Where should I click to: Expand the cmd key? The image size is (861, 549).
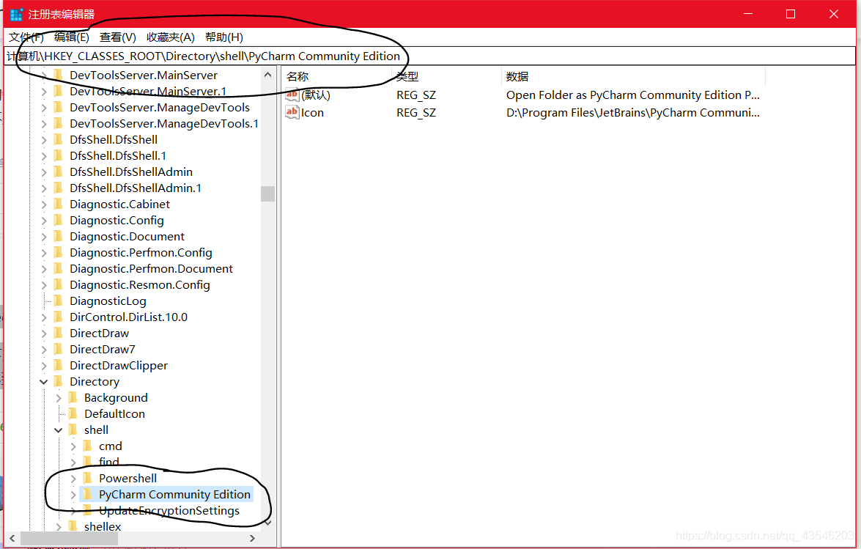[73, 446]
